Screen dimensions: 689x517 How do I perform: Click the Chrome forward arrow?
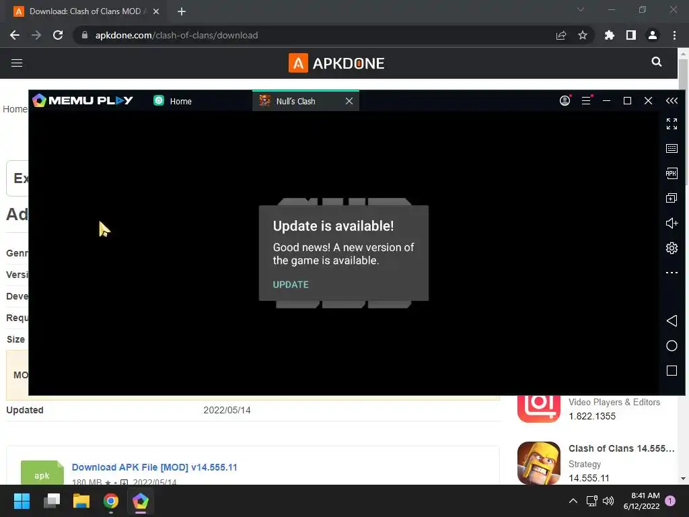tap(36, 35)
